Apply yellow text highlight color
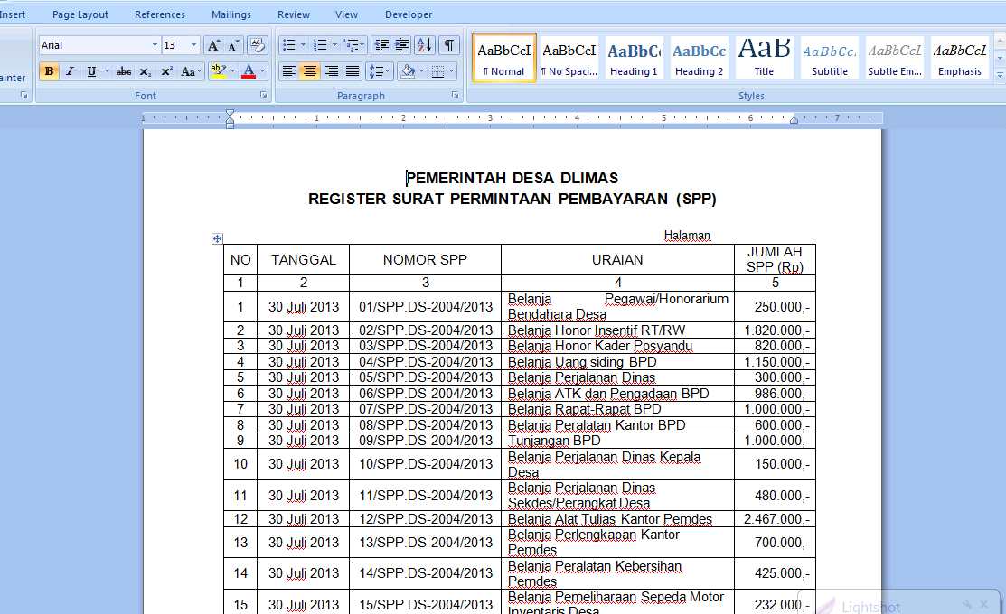 218,71
